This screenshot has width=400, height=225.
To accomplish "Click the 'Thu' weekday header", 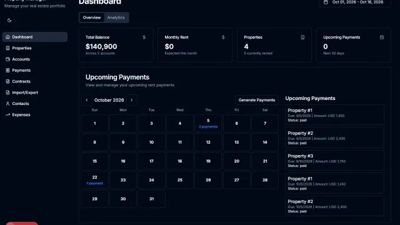I will point(208,110).
